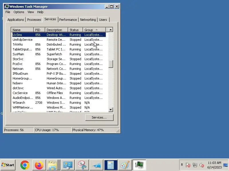Click the scrollbar down arrow
The height and width of the screenshot is (171, 229).
111,110
